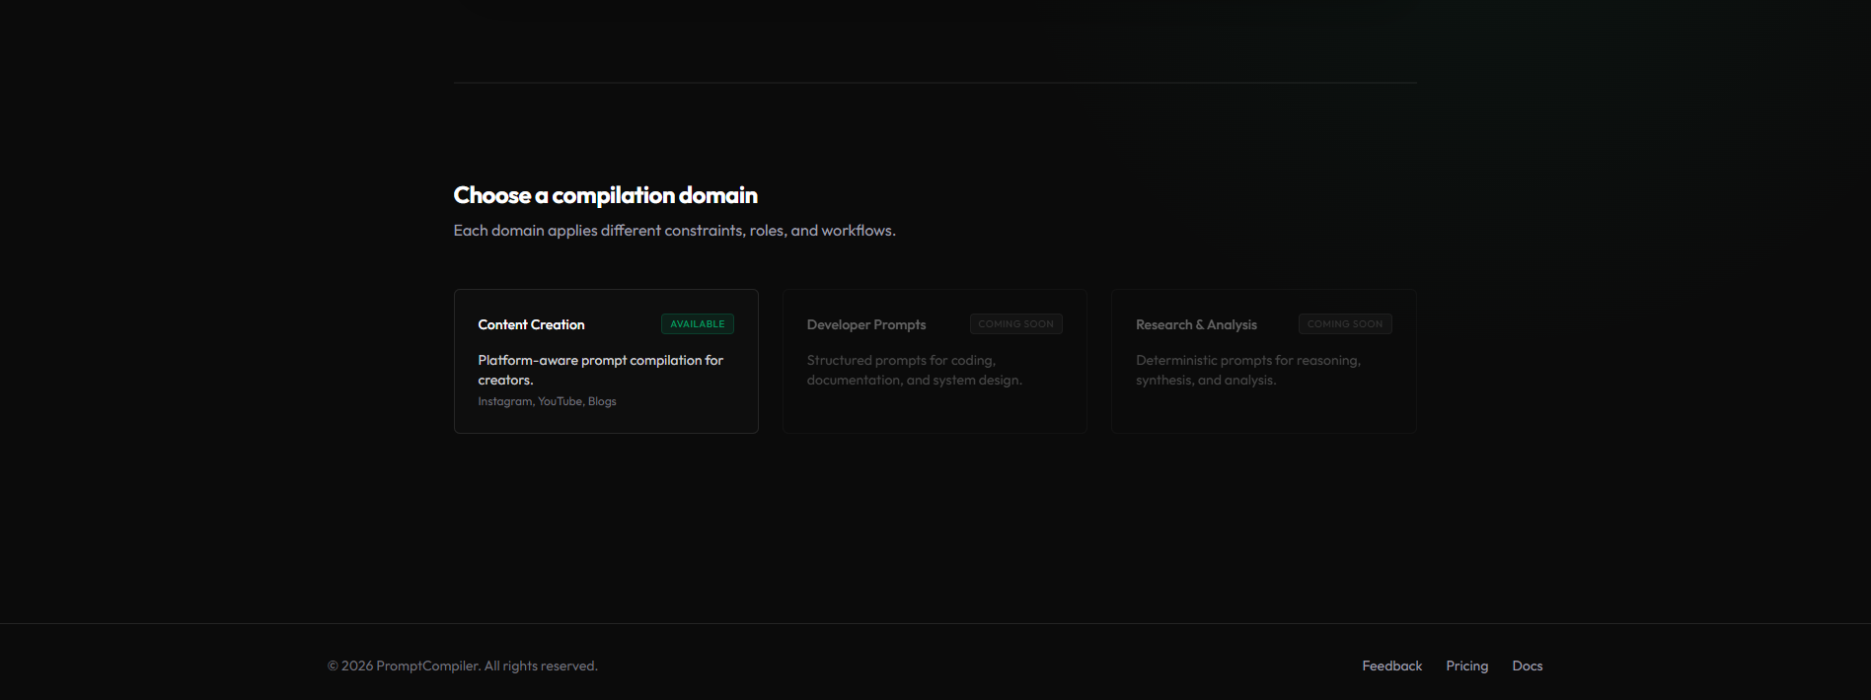Screen dimensions: 1871x700
Task: Click the deterministic prompts for reasoning description
Action: click(x=1247, y=361)
